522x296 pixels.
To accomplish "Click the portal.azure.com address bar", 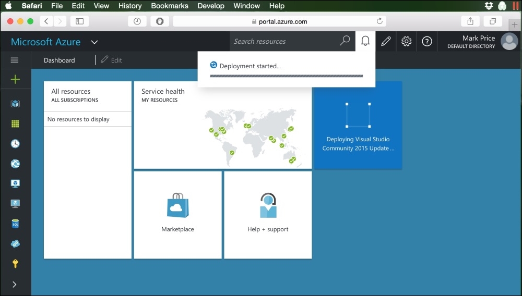I will coord(280,21).
